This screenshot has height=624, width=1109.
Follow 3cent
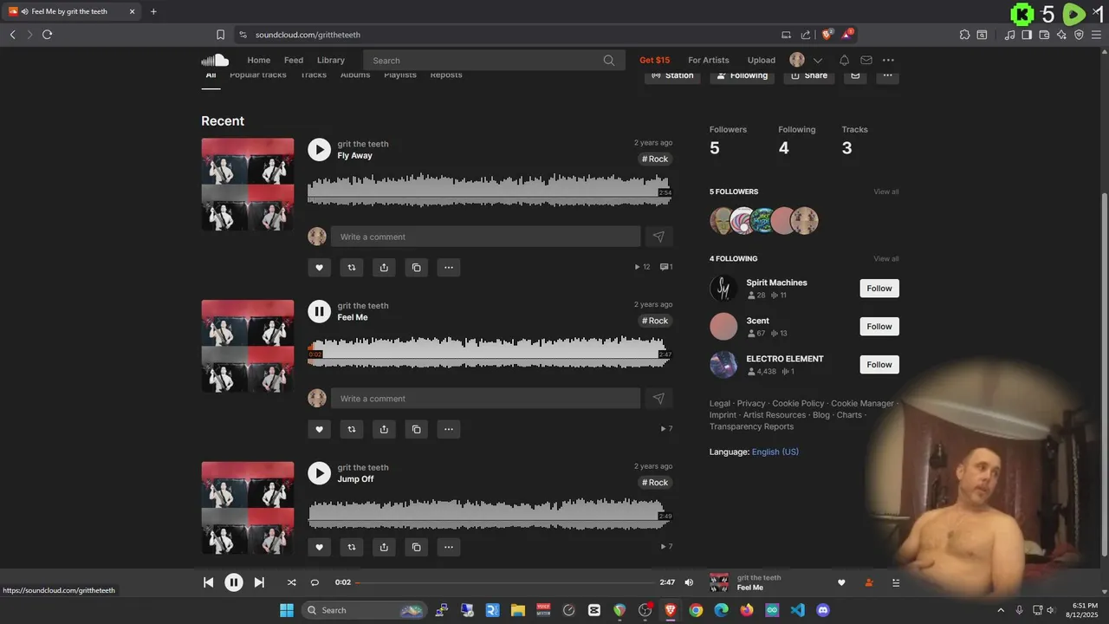pyautogui.click(x=879, y=327)
